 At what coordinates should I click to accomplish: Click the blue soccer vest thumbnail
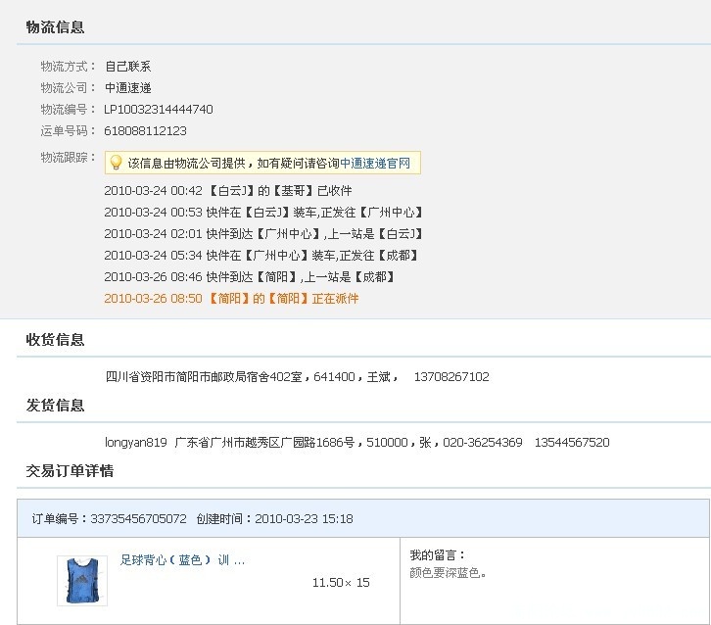pyautogui.click(x=82, y=581)
